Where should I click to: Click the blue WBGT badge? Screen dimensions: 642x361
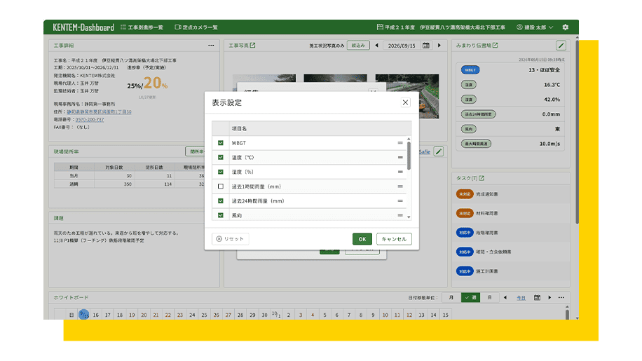470,70
